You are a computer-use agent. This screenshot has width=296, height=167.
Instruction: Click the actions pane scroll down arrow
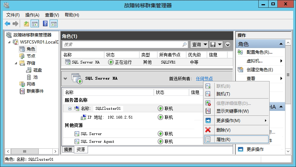point(288,151)
